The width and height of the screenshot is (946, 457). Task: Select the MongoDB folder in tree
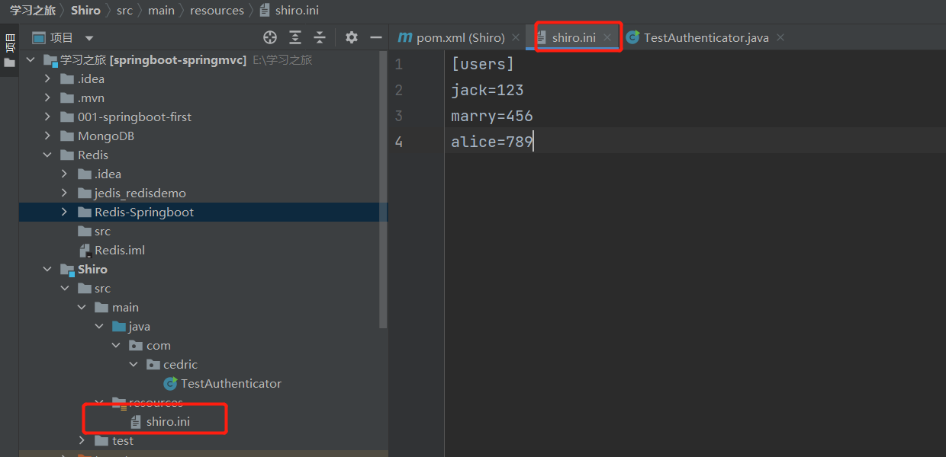tap(105, 136)
